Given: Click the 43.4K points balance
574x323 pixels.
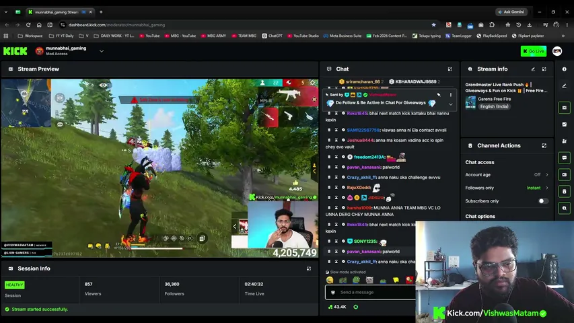Looking at the screenshot, I should pos(337,307).
